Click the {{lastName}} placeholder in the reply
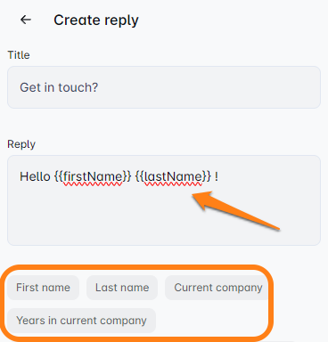The height and width of the screenshot is (342, 328). (173, 176)
